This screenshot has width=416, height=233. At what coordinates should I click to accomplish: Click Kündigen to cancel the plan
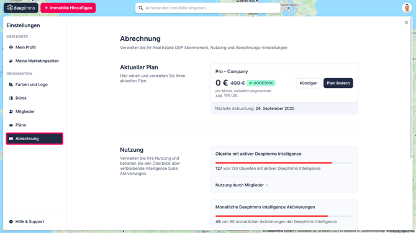309,83
